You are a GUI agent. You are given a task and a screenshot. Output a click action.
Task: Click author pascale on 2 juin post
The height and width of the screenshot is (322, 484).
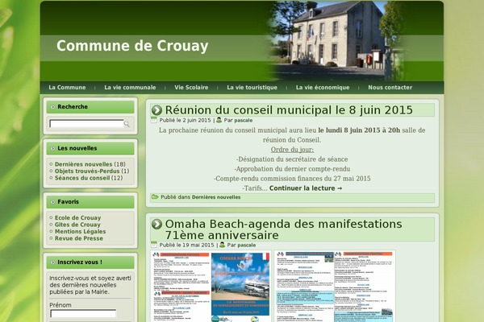(244, 120)
